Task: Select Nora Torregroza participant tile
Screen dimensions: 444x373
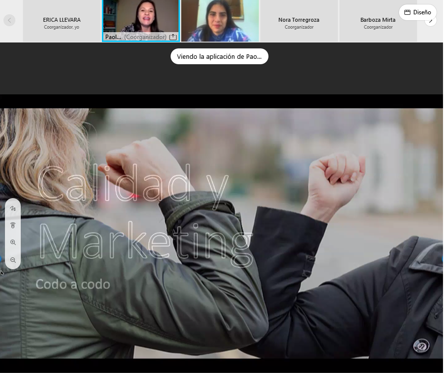Action: click(299, 21)
